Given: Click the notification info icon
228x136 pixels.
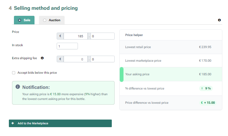Looking at the screenshot, I should [x=18, y=87].
